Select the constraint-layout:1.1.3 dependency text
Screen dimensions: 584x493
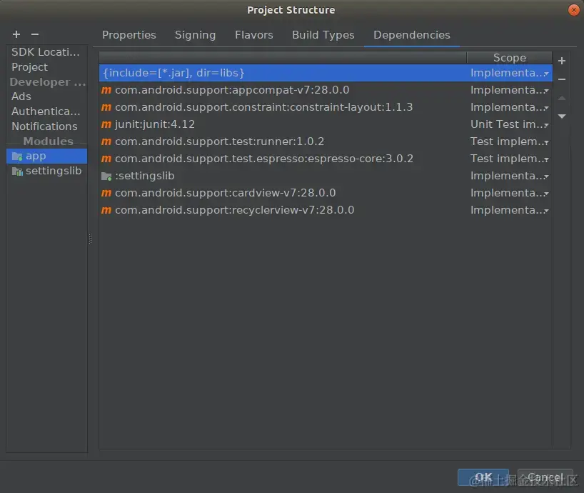[x=263, y=107]
